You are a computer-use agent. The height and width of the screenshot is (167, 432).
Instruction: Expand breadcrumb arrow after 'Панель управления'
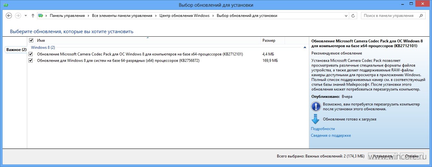point(88,16)
